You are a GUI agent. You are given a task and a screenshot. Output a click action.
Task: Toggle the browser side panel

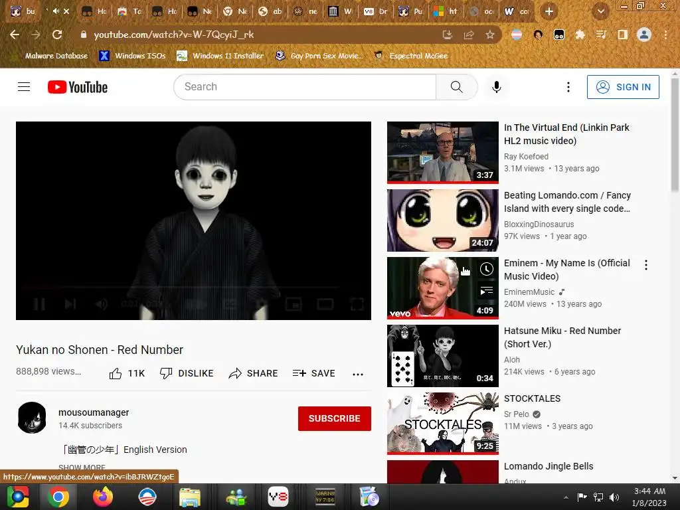click(623, 35)
